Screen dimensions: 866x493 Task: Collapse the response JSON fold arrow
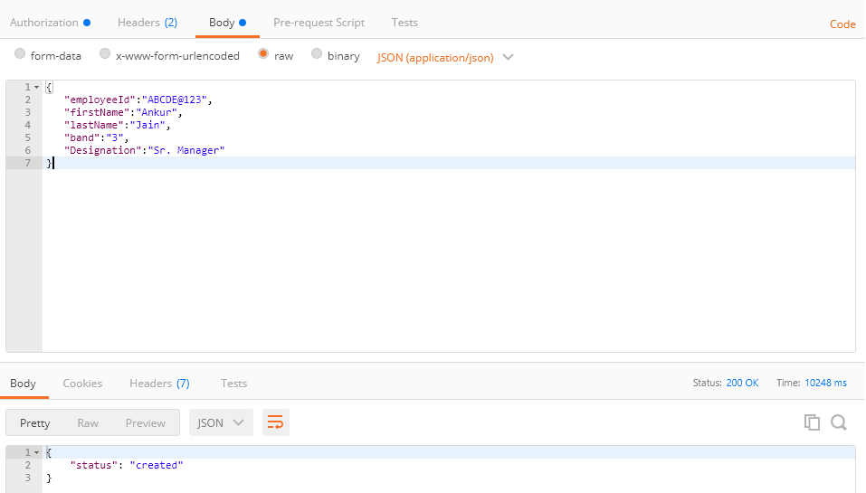36,452
